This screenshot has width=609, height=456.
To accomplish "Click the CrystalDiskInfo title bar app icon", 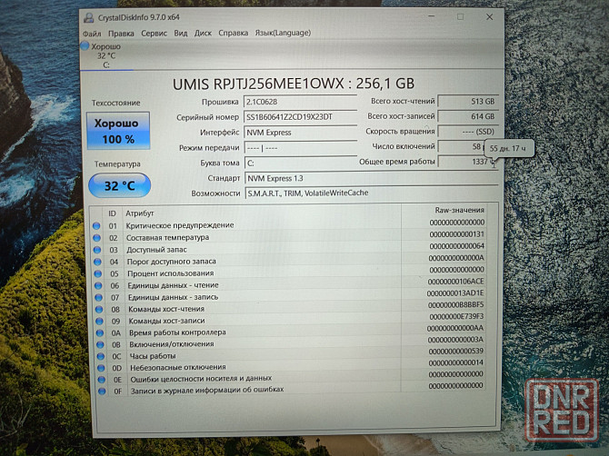I will pos(89,17).
